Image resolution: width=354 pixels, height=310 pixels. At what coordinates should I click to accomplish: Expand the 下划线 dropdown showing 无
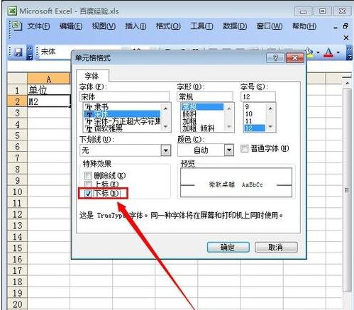(166, 150)
